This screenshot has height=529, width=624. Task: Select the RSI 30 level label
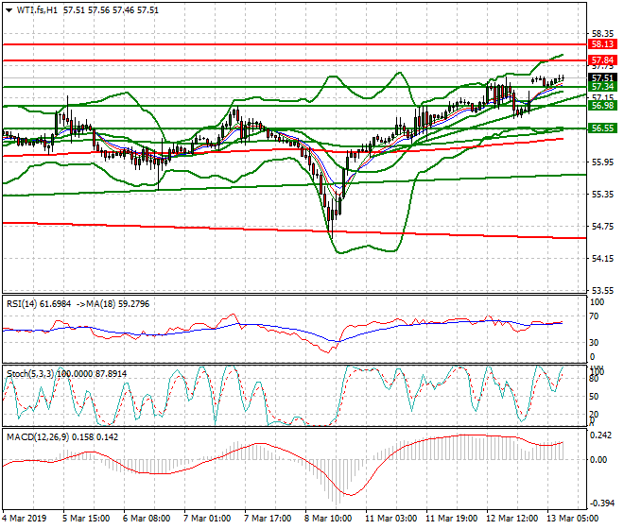[x=594, y=343]
